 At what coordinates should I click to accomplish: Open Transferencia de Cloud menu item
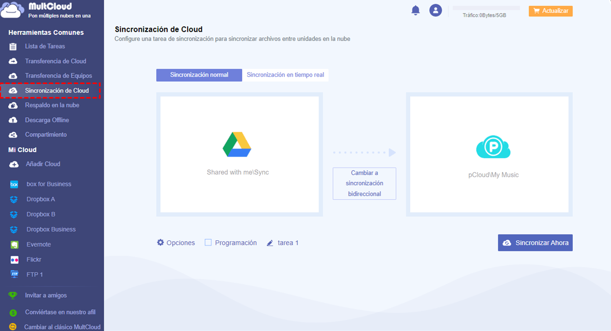point(55,61)
